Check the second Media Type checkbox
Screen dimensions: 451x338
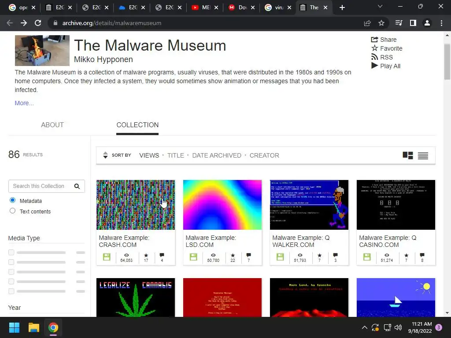pos(11,262)
